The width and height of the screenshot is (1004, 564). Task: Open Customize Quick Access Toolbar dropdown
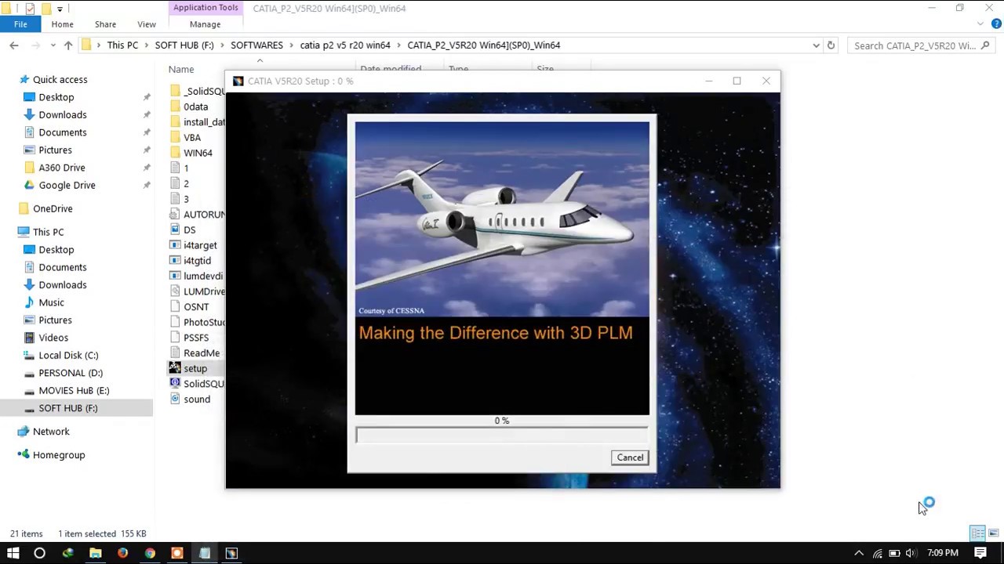click(60, 9)
